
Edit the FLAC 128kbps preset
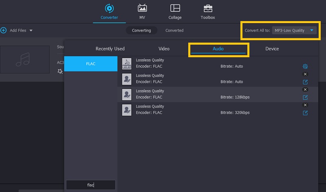[305, 97]
